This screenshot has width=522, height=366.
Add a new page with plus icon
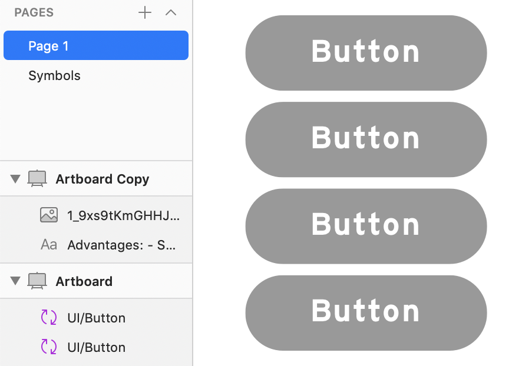tap(145, 12)
